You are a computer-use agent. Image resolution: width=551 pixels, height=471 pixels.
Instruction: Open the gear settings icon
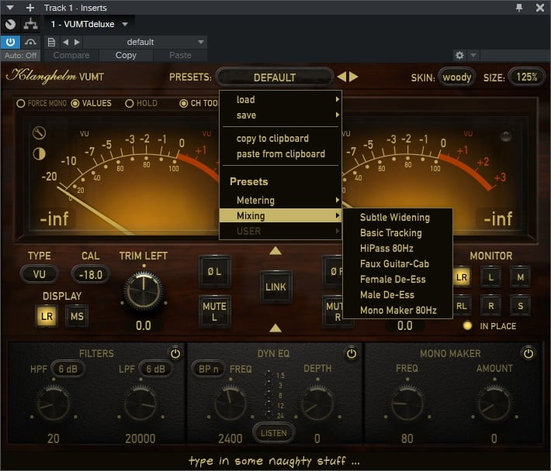click(459, 55)
